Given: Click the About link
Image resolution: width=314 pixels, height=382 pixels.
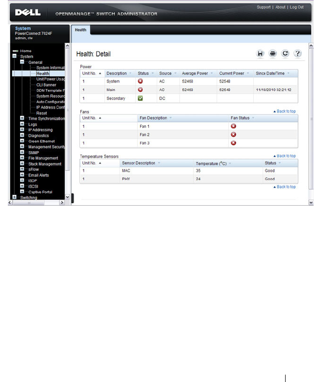Looking at the screenshot, I should click(x=280, y=7).
